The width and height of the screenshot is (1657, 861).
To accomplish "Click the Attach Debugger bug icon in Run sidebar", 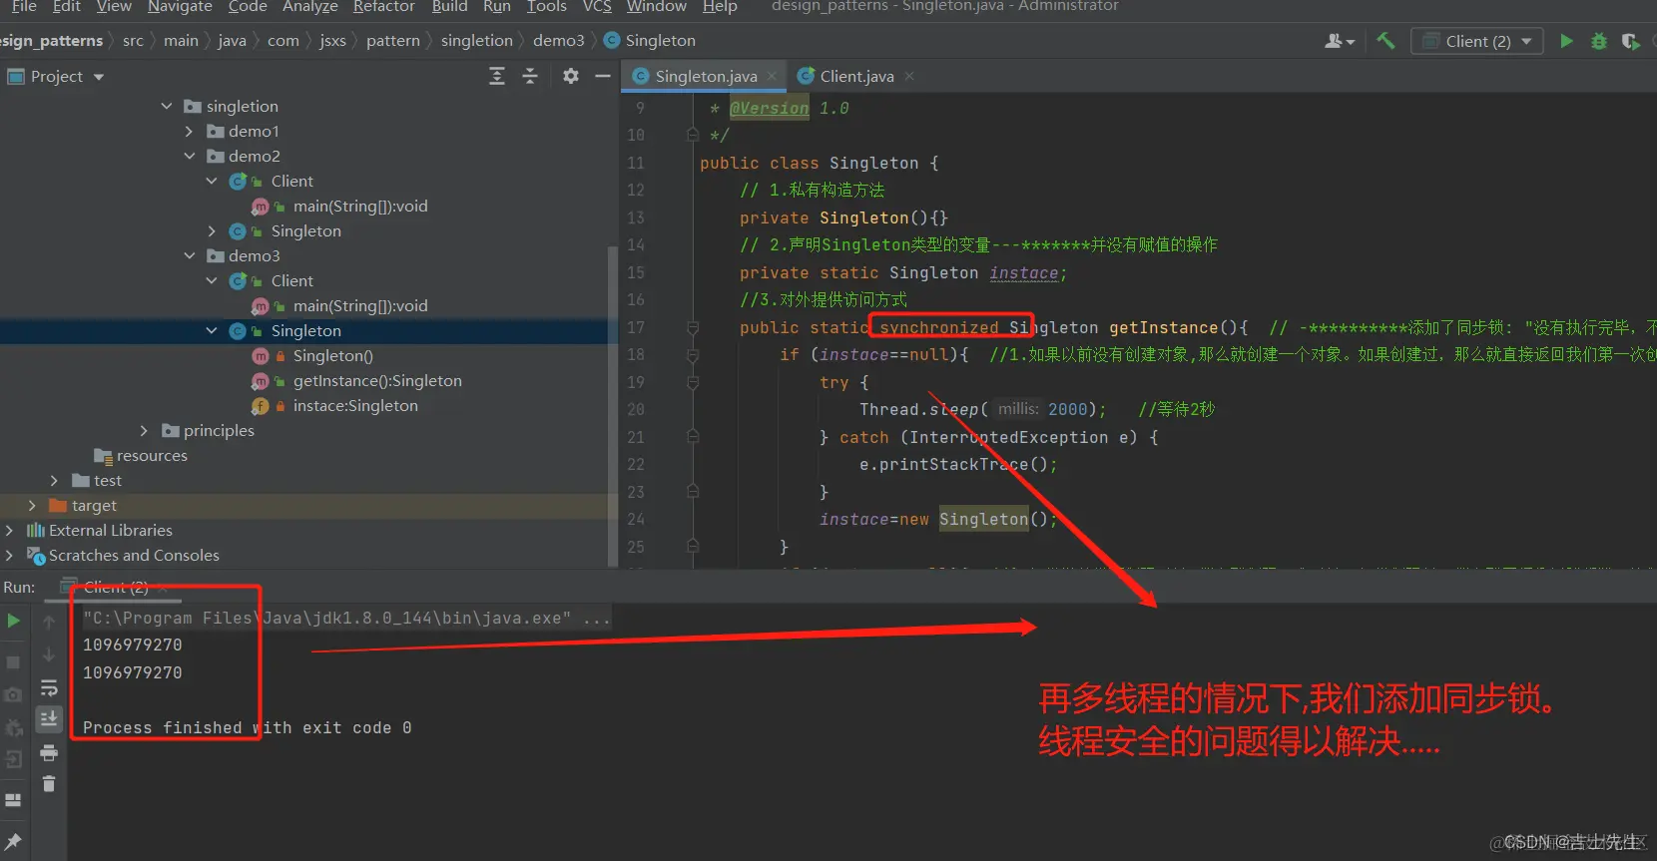I will [x=13, y=727].
